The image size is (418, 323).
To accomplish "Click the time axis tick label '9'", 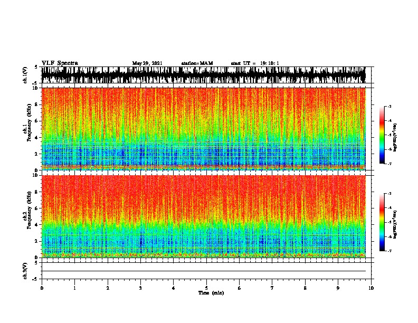I will [338, 288].
